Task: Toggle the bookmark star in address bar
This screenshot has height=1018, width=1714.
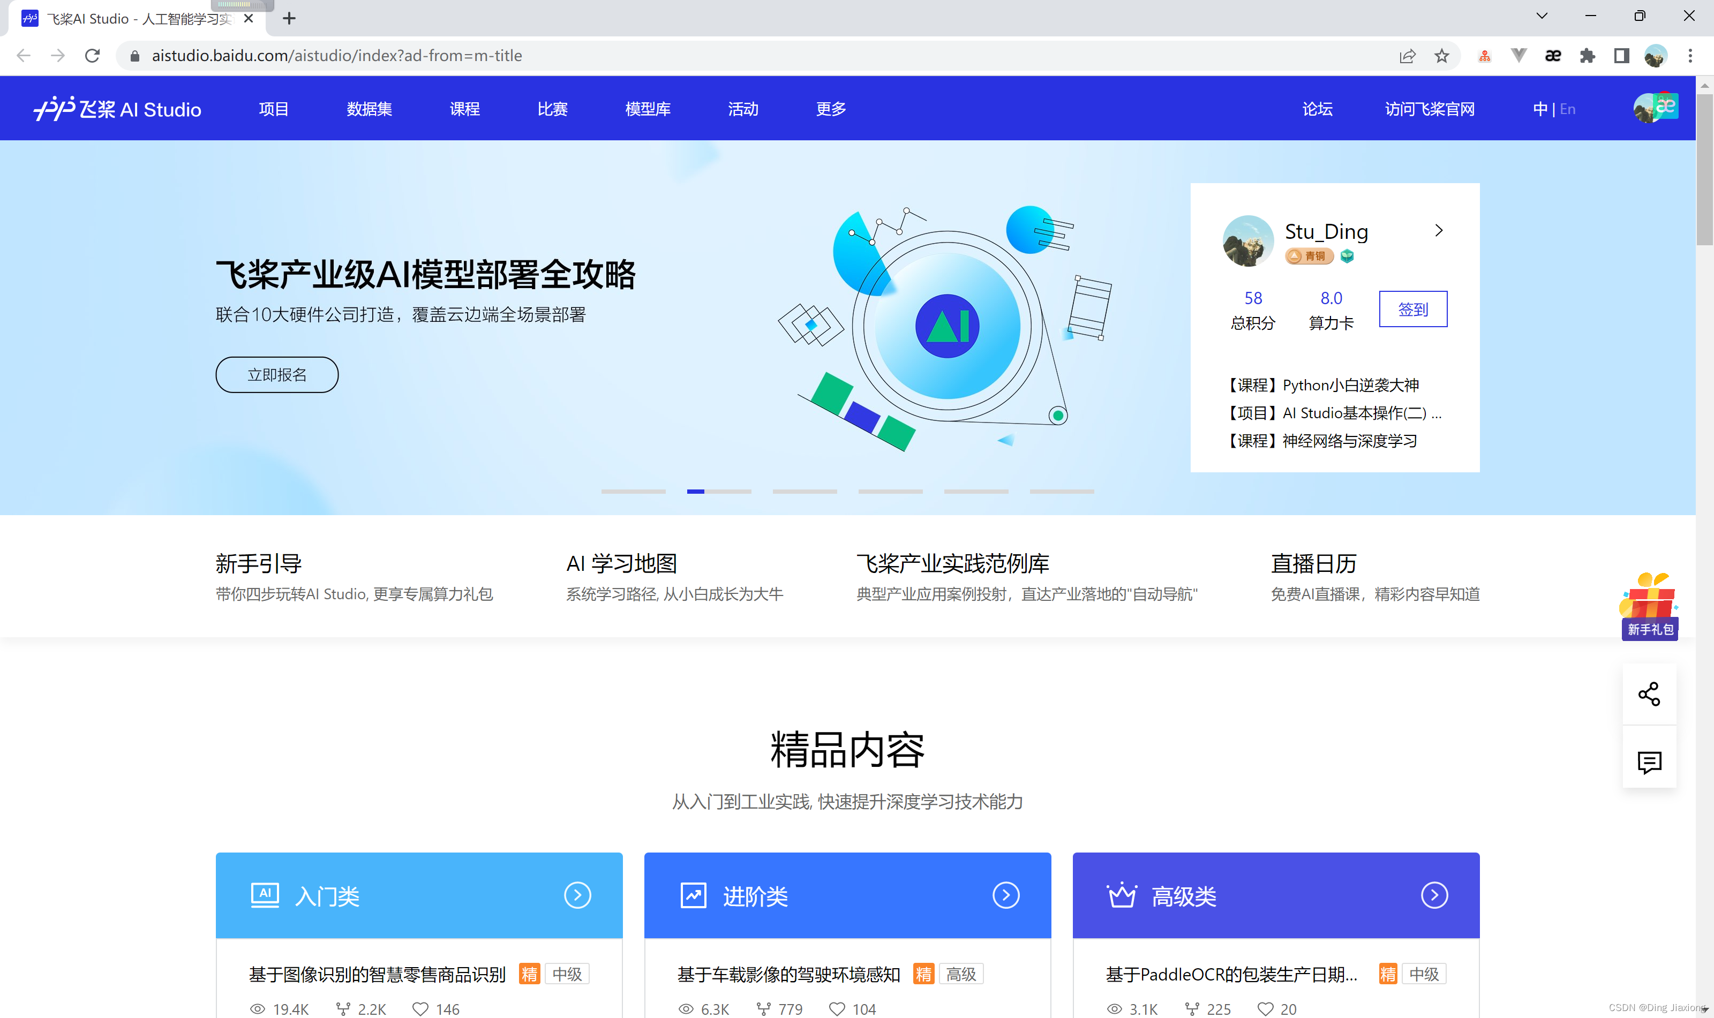Action: click(1441, 56)
